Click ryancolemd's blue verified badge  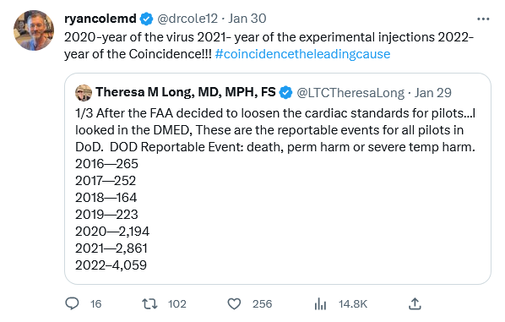147,19
